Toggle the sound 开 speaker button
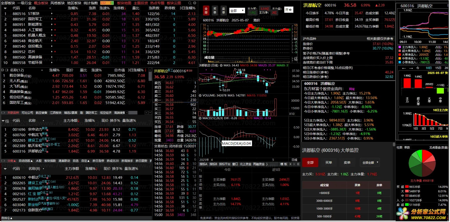Image resolution: width=450 pixels, height=222 pixels. [x=288, y=10]
